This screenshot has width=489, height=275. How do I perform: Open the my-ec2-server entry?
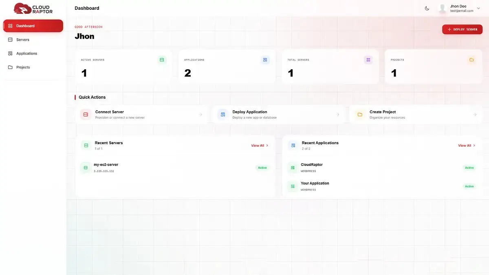click(x=106, y=165)
